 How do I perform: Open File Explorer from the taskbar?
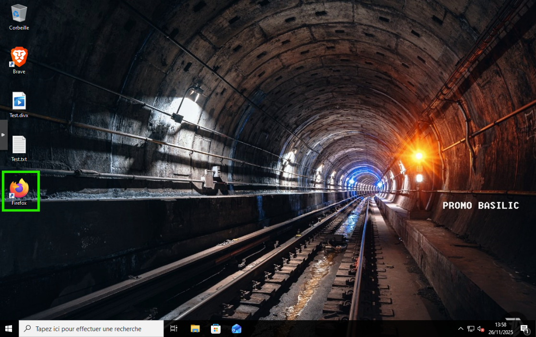click(x=195, y=329)
